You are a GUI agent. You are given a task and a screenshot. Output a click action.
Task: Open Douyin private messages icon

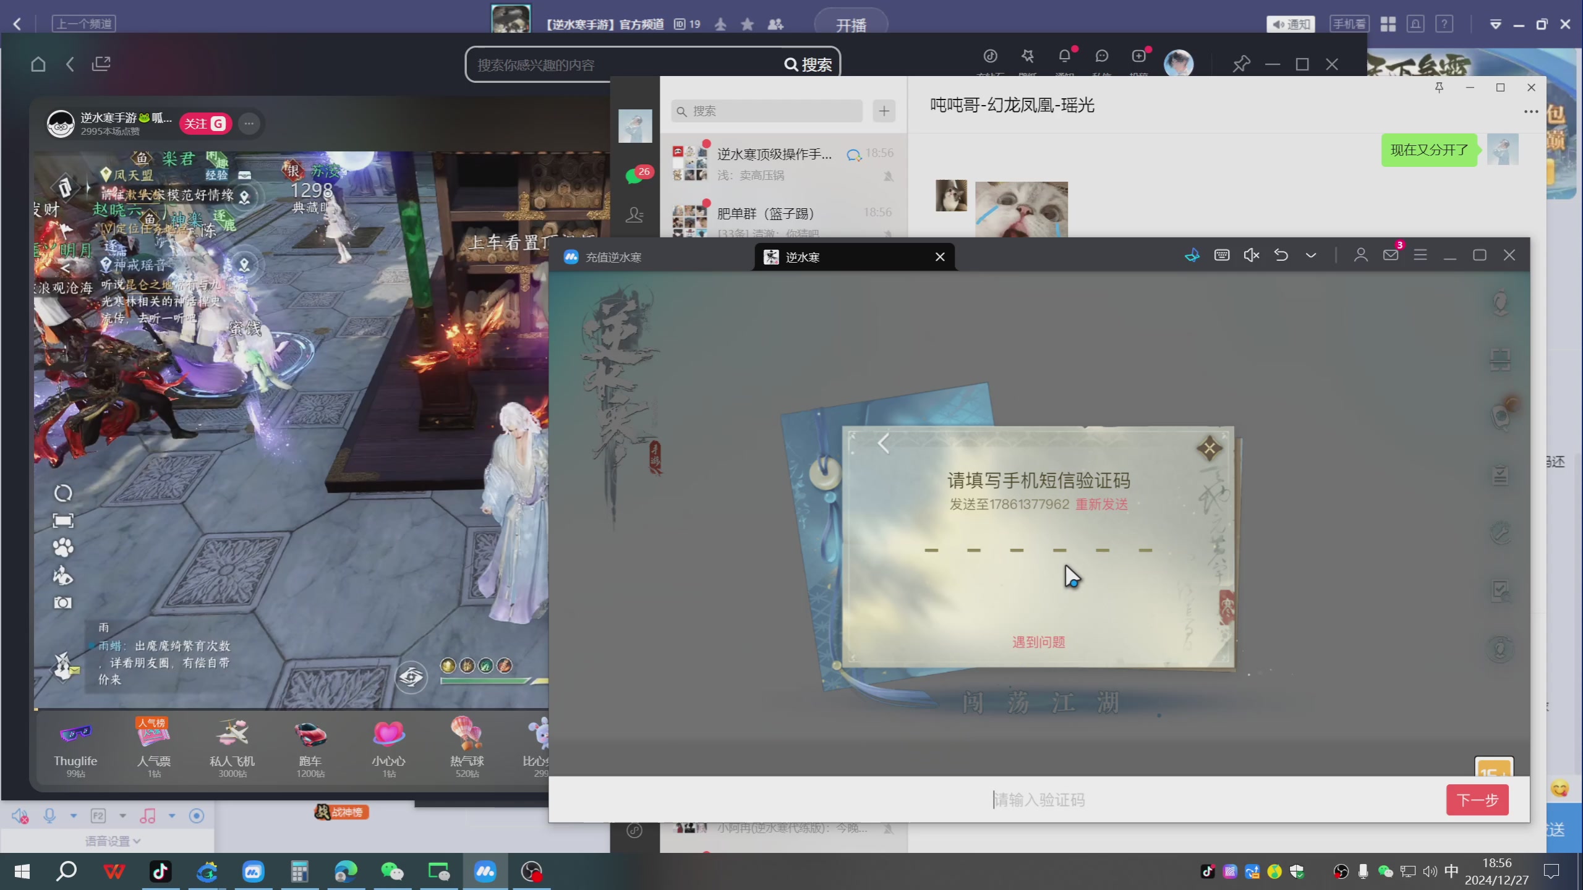1102,56
